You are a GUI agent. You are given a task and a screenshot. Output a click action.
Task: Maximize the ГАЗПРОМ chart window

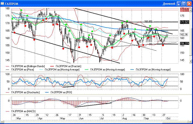[184, 4]
